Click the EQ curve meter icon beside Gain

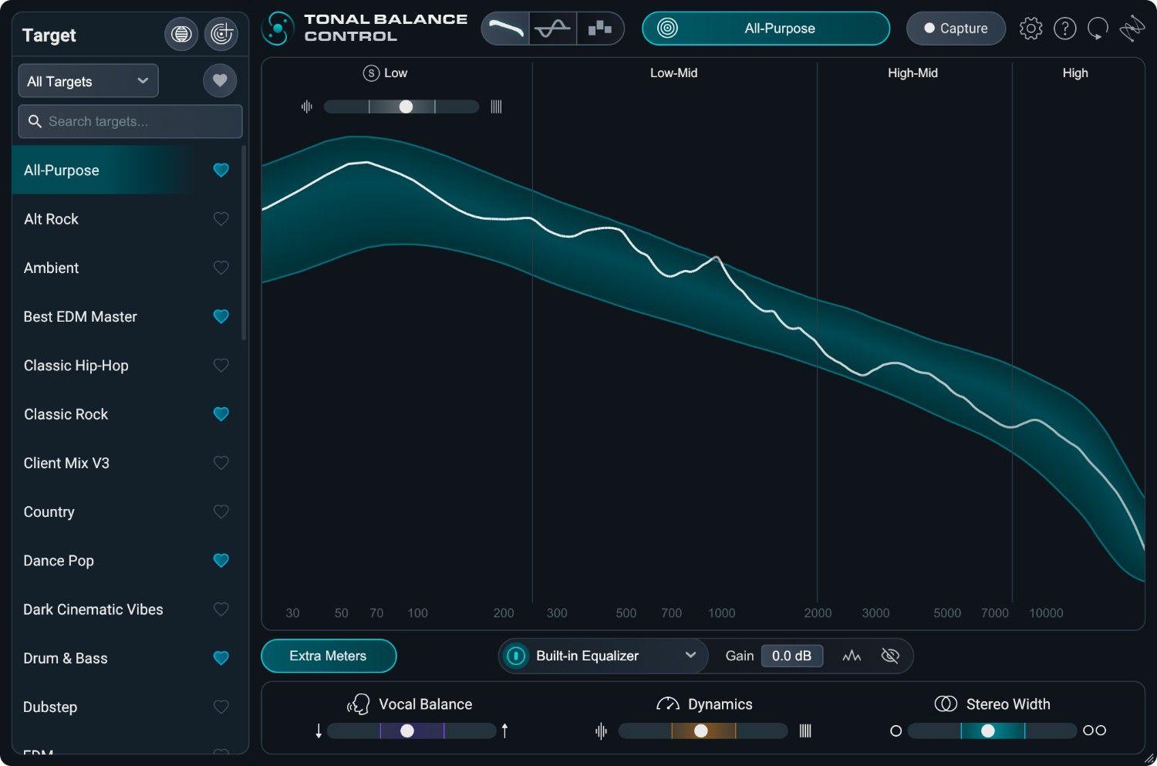coord(852,656)
